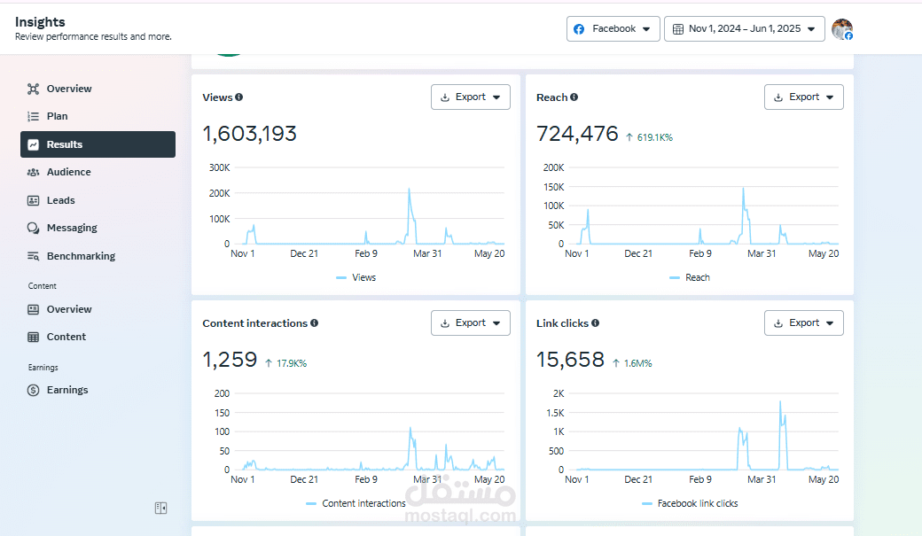
Task: Toggle the Views legend entry
Action: point(356,277)
